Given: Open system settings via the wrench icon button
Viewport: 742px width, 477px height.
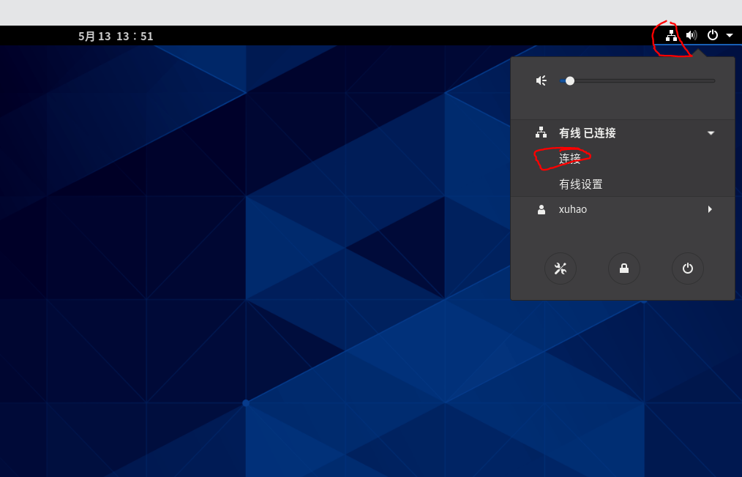Looking at the screenshot, I should 561,268.
